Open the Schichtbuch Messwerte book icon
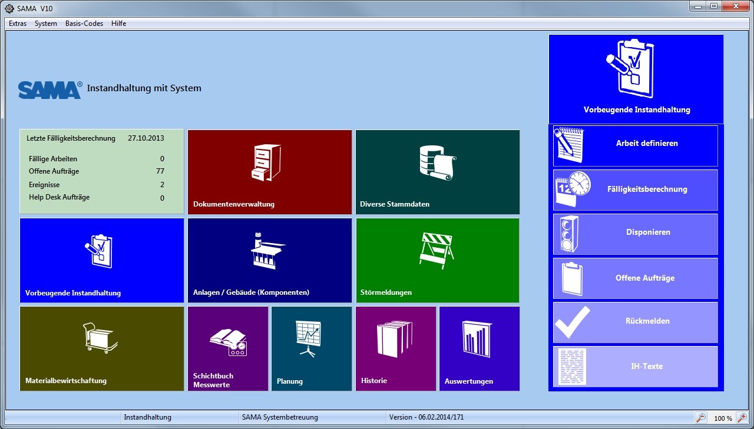This screenshot has width=754, height=429. point(228,342)
